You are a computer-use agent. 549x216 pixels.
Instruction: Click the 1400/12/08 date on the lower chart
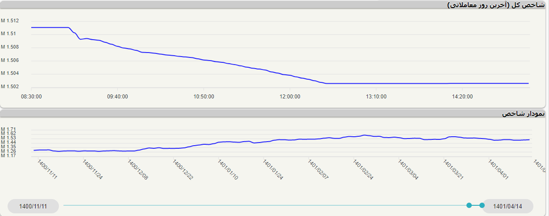click(x=138, y=170)
